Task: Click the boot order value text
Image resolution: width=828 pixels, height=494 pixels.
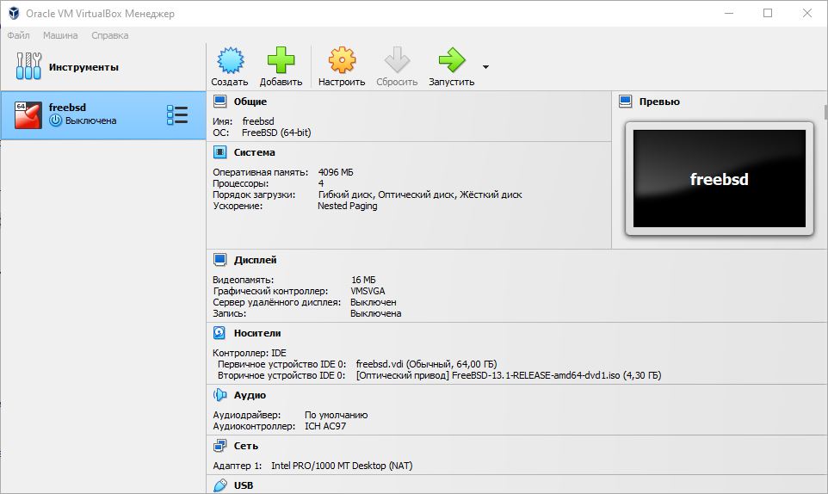Action: coord(420,195)
